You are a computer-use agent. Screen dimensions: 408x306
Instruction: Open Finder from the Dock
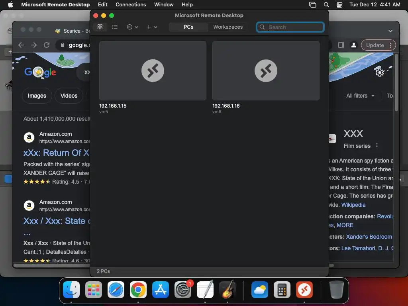pos(71,290)
